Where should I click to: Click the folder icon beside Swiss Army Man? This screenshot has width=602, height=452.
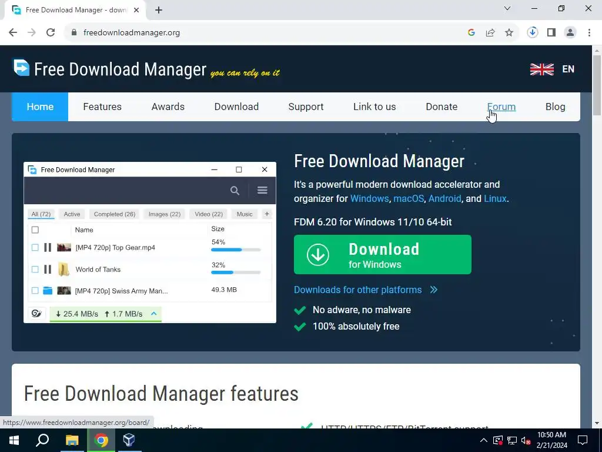[x=48, y=291]
